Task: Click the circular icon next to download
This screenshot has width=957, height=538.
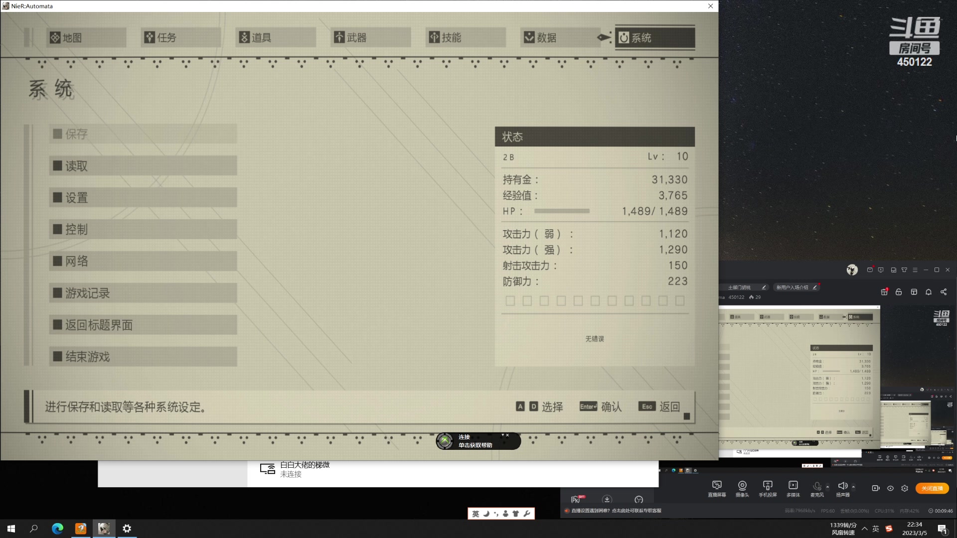Action: [x=639, y=499]
